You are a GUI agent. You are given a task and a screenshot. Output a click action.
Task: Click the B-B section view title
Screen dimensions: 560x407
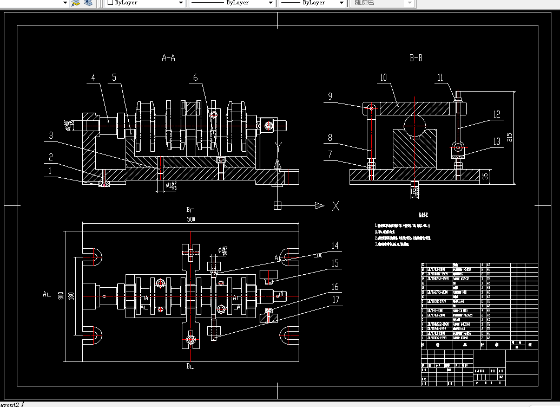[x=416, y=58]
